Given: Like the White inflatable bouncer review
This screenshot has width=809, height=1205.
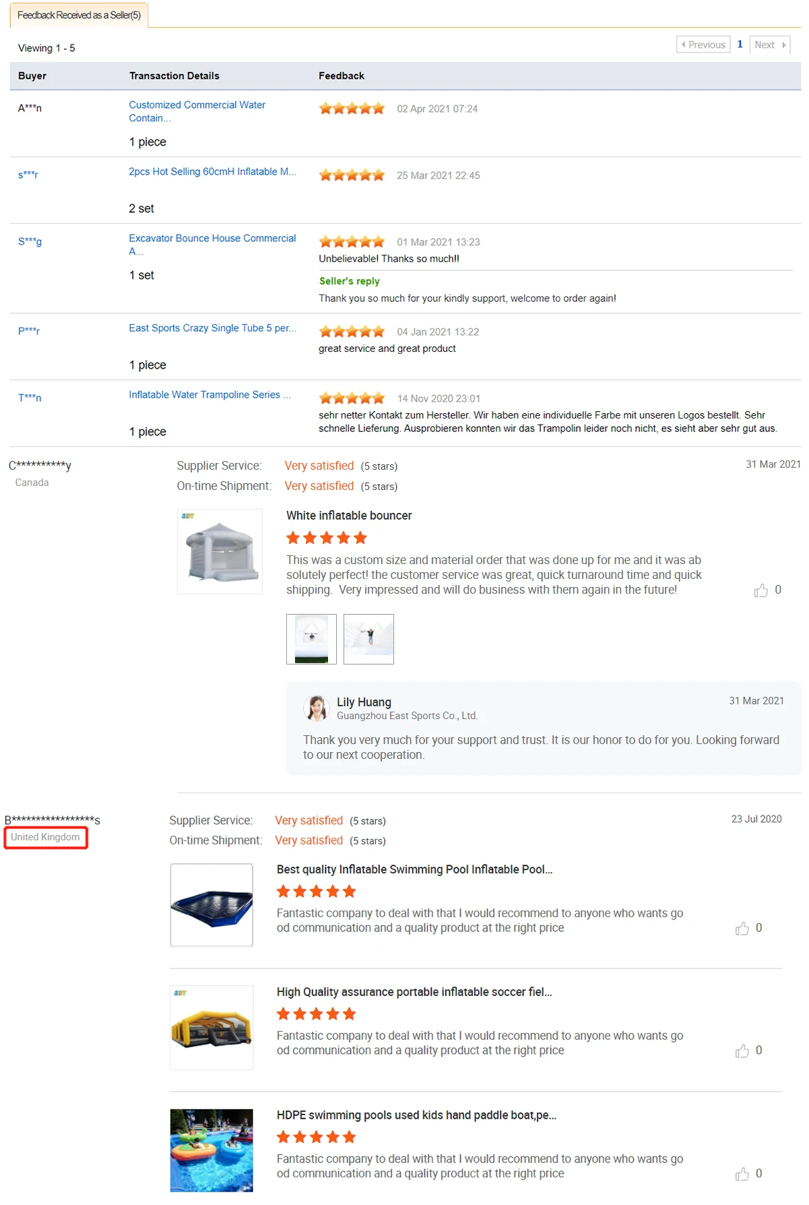Looking at the screenshot, I should (761, 590).
